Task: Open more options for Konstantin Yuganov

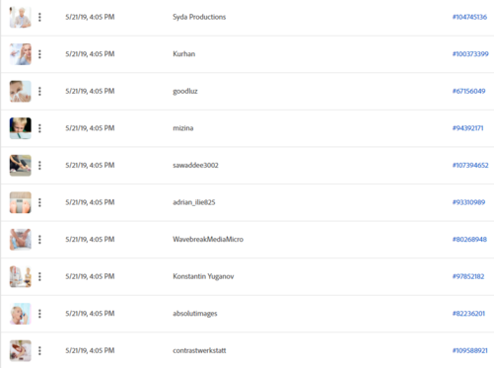Action: [x=39, y=276]
